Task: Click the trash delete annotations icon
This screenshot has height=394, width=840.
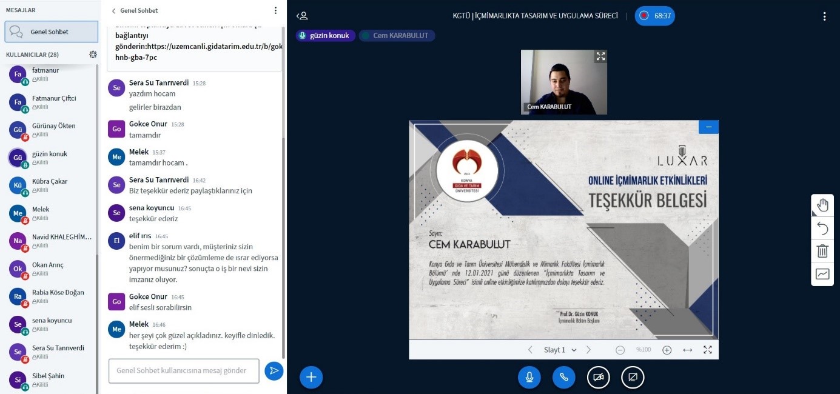Action: [x=822, y=250]
